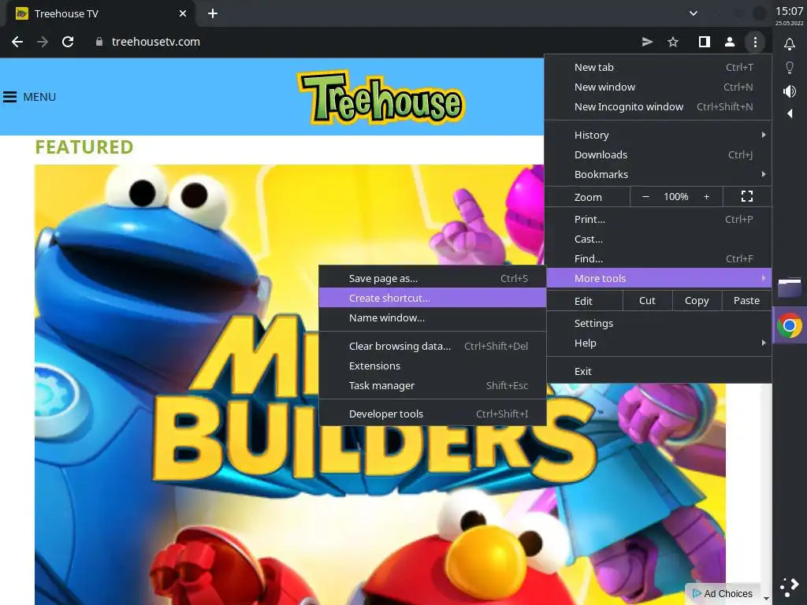Click the browser back arrow
The height and width of the screenshot is (605, 807).
coord(17,42)
